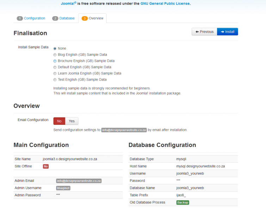Click the step 1 number badge

pos(20,18)
